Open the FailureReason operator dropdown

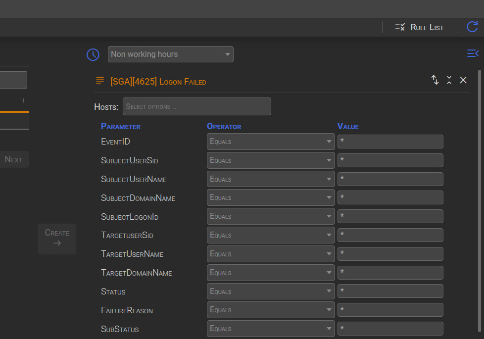click(271, 310)
